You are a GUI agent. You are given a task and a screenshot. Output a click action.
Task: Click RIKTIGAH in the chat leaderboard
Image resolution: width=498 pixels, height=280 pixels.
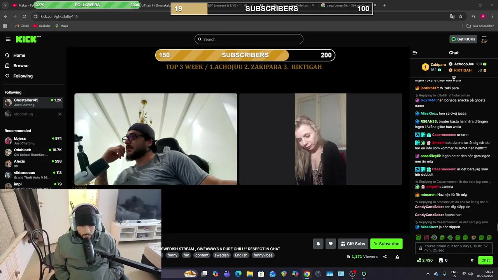[463, 70]
